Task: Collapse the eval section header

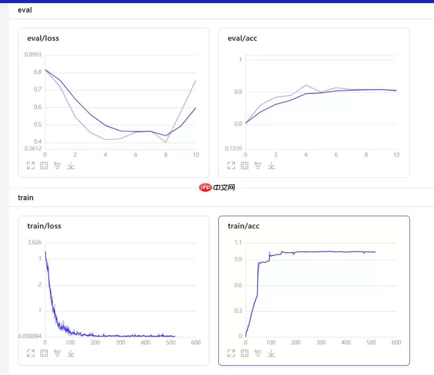Action: 25,10
